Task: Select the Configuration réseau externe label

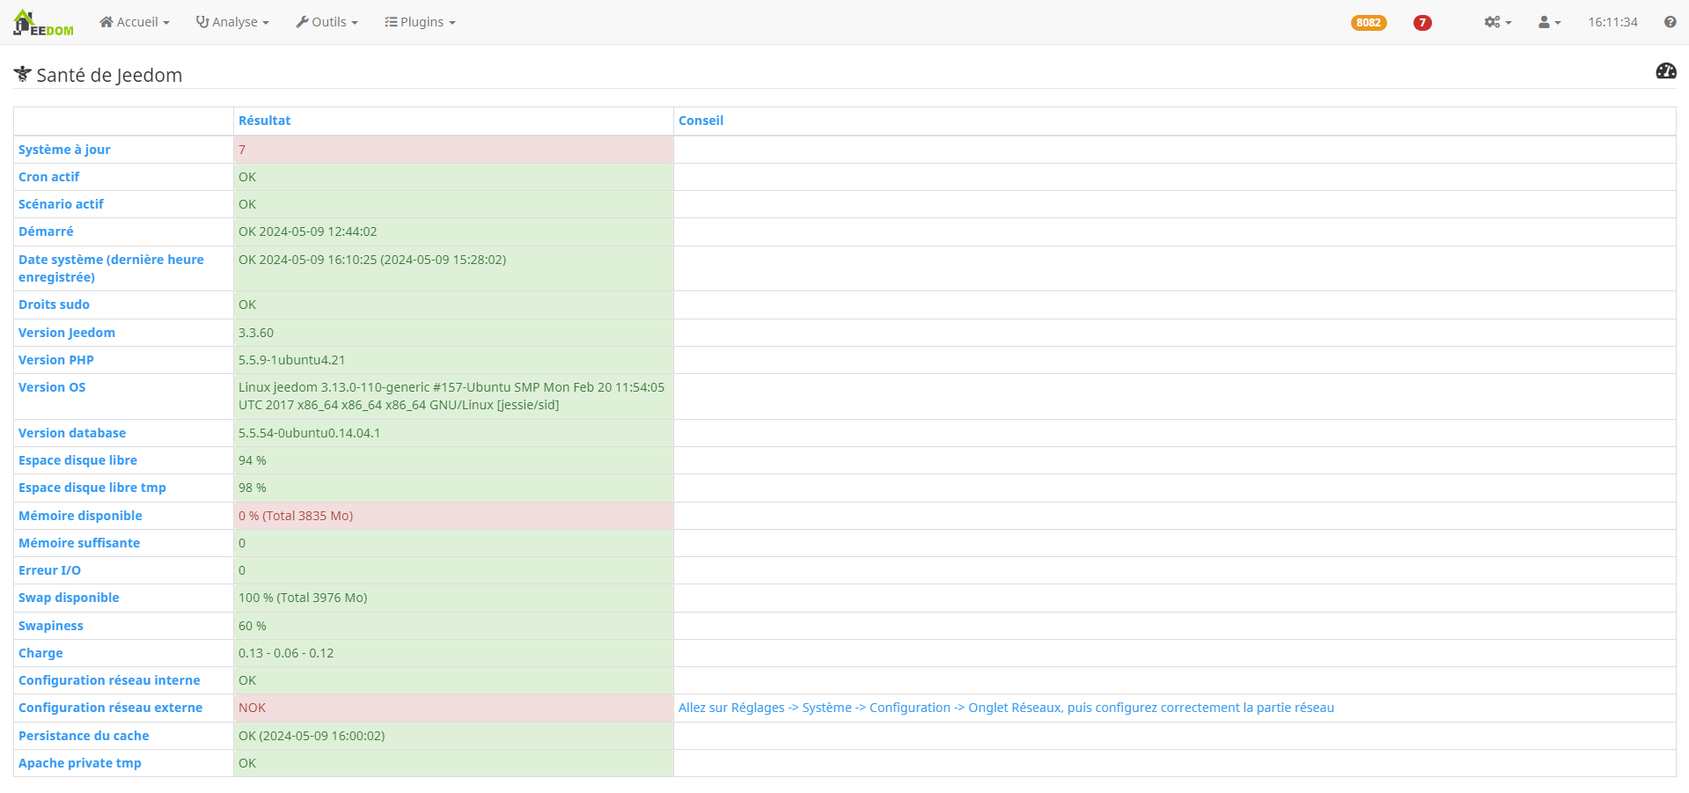Action: [x=110, y=708]
